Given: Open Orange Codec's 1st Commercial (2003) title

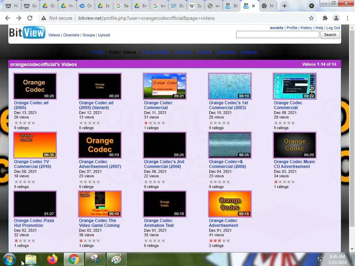Looking at the screenshot, I should tap(228, 105).
